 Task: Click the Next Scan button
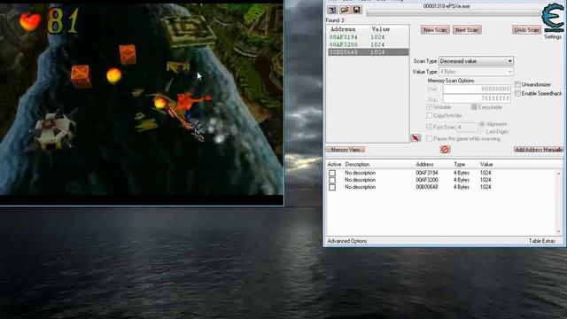(467, 30)
